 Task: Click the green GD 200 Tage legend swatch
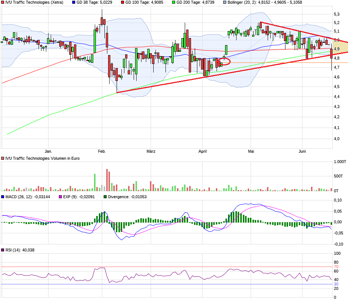click(x=174, y=3)
